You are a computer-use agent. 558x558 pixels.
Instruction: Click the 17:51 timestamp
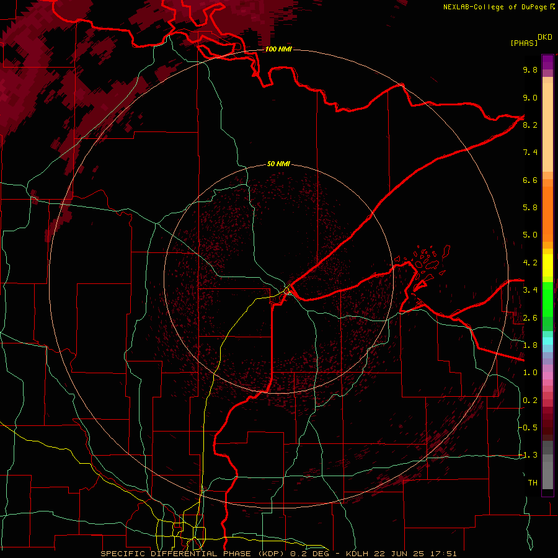[443, 554]
